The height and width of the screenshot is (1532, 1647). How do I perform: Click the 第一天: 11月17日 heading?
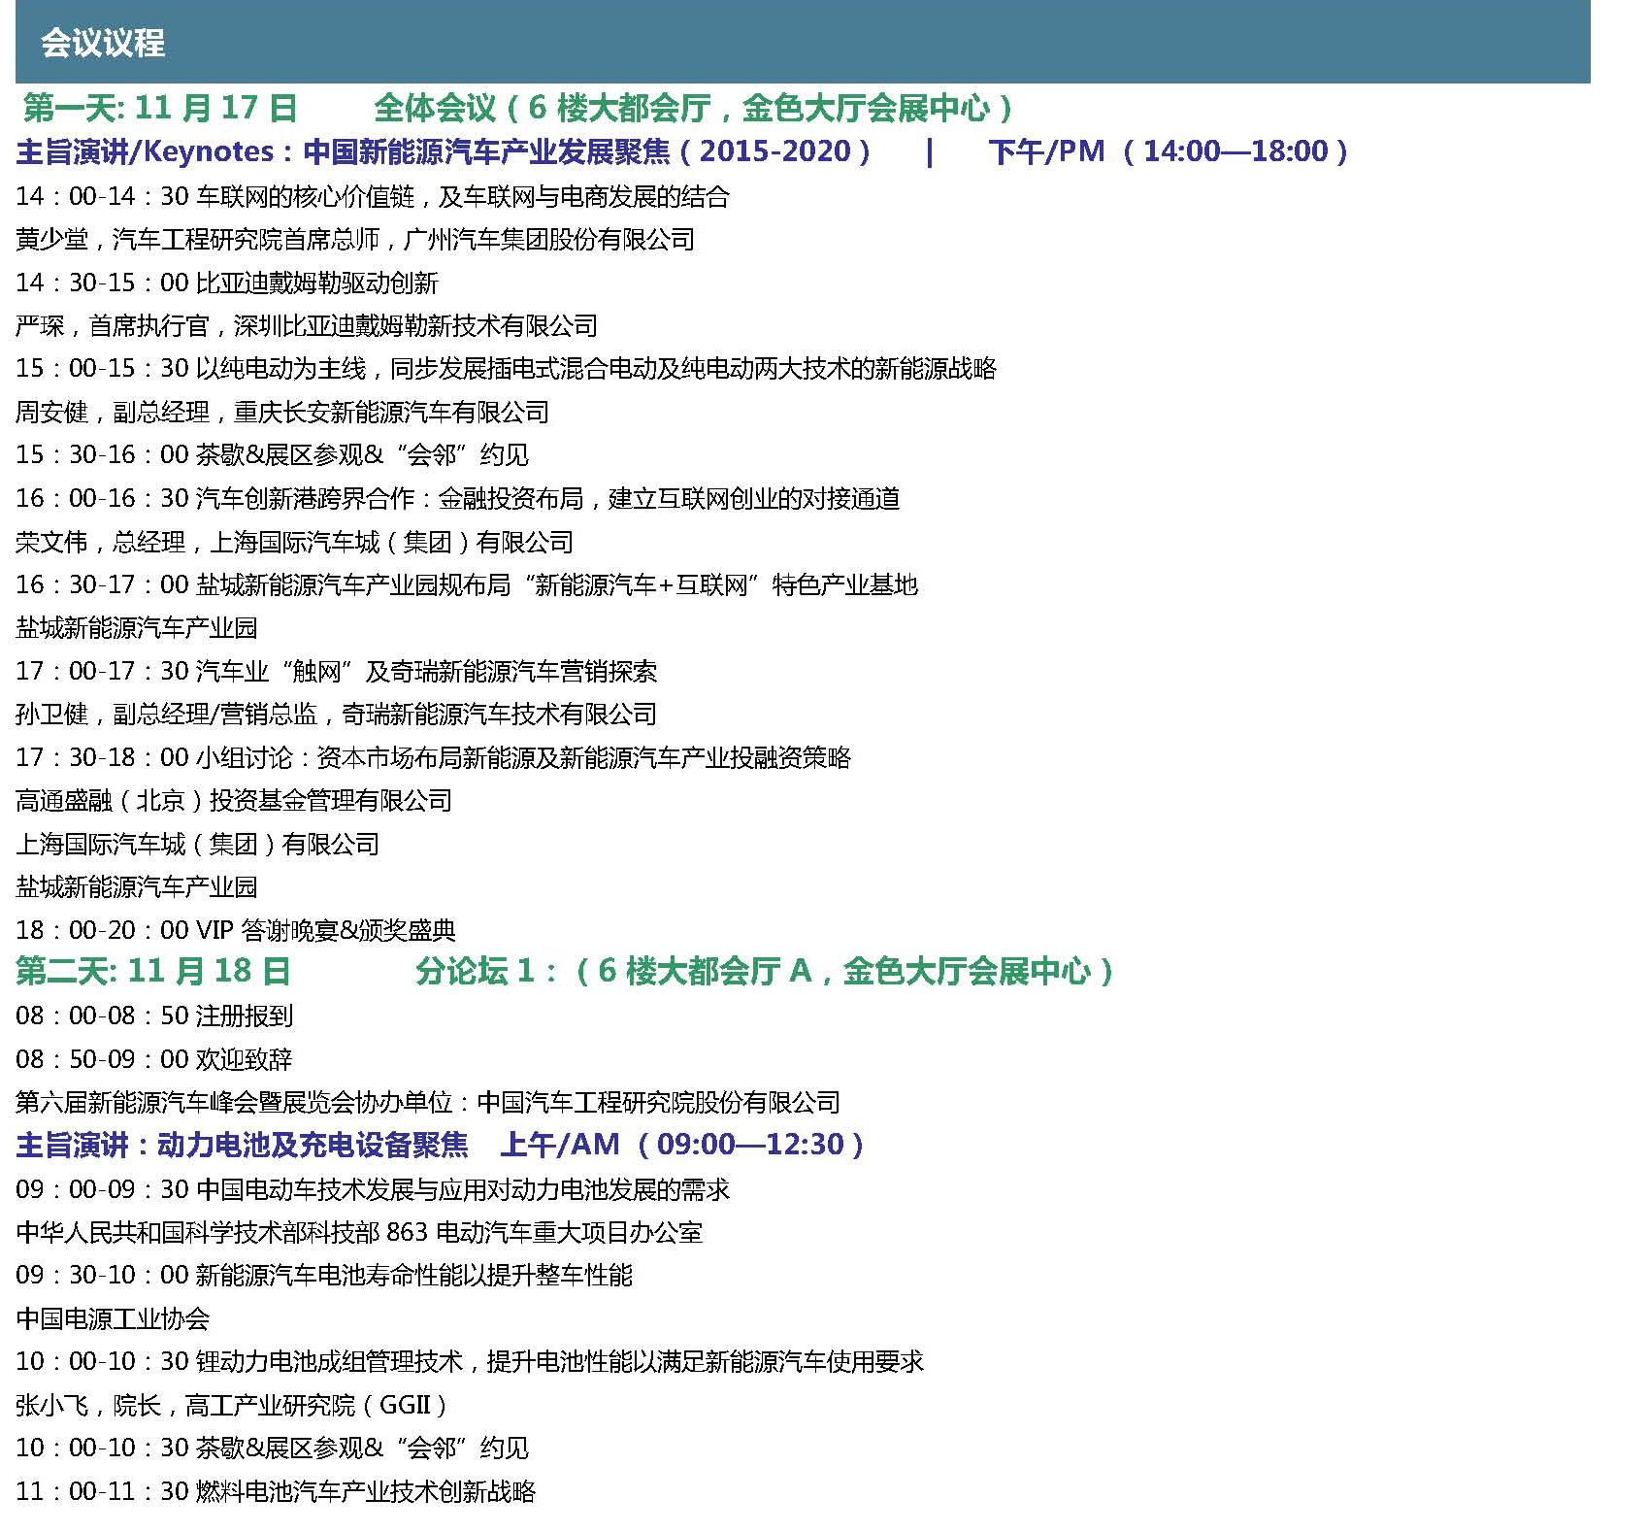(160, 108)
